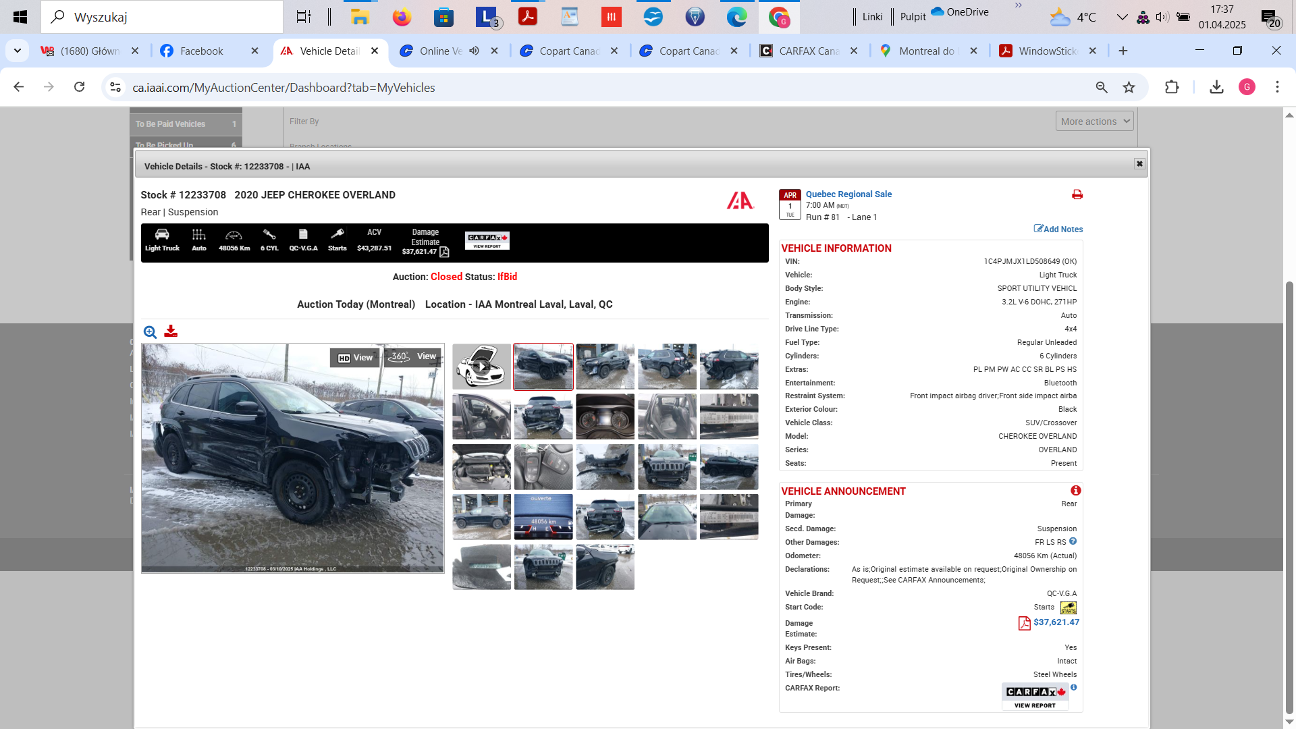Select the highlighted front-quarter photo thumbnail
1296x729 pixels.
(543, 367)
